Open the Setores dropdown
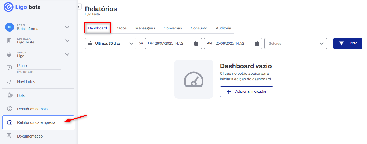367x144 pixels. click(x=295, y=43)
